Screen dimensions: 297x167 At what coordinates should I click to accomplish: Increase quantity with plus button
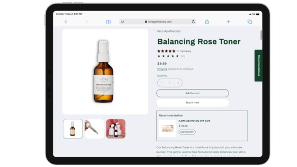click(178, 83)
